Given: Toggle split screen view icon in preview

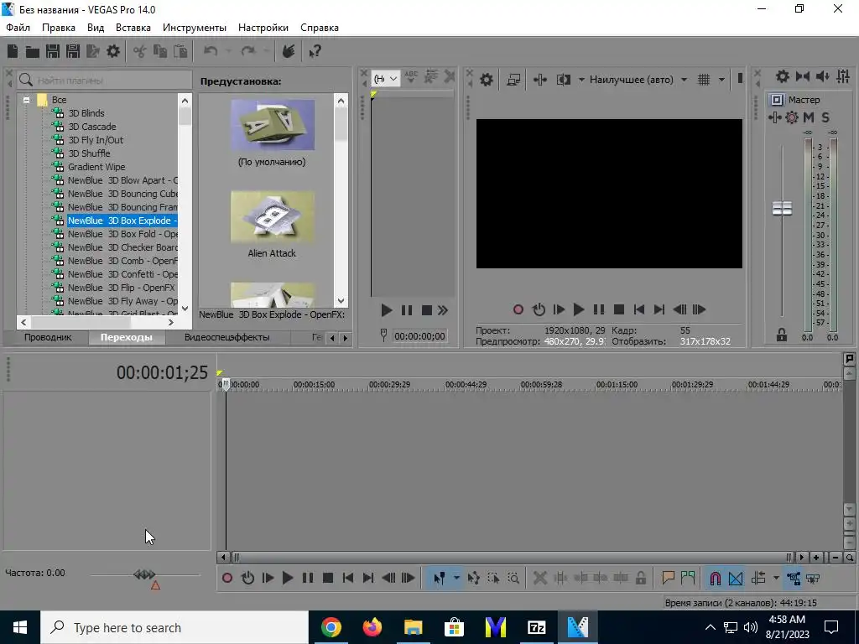Looking at the screenshot, I should 563,80.
